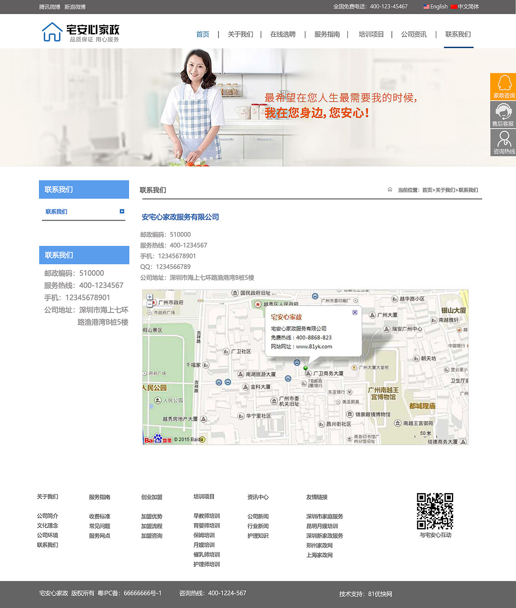Visit the 上海家政网 friendly link

coord(319,555)
